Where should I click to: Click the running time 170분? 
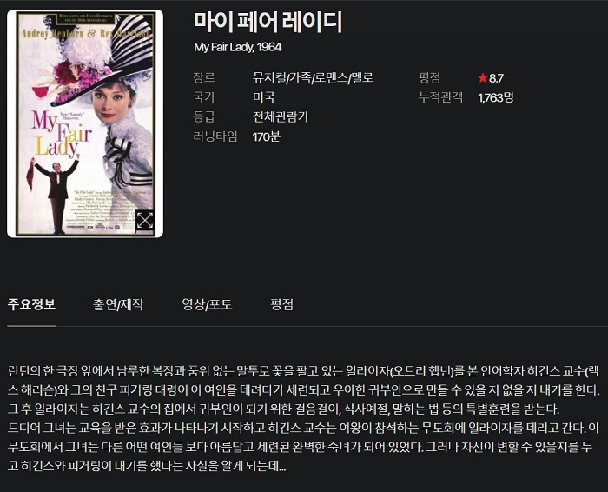click(267, 136)
